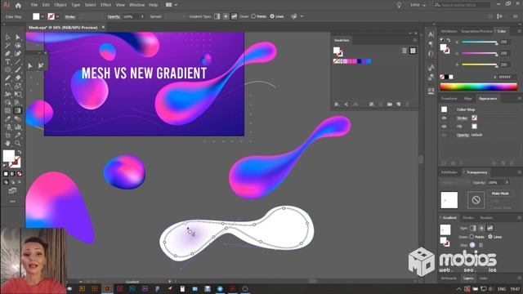Click Opacity link in Appearance panel
Image resolution: width=523 pixels, height=294 pixels.
[463, 135]
